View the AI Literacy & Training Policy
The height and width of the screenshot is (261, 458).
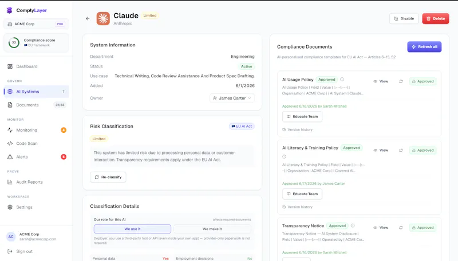point(381,151)
